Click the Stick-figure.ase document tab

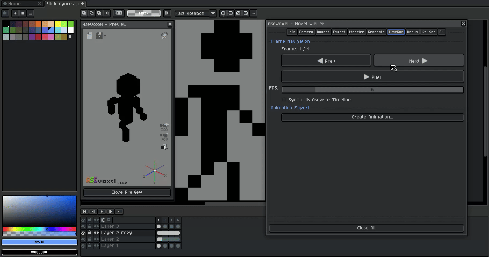point(65,3)
